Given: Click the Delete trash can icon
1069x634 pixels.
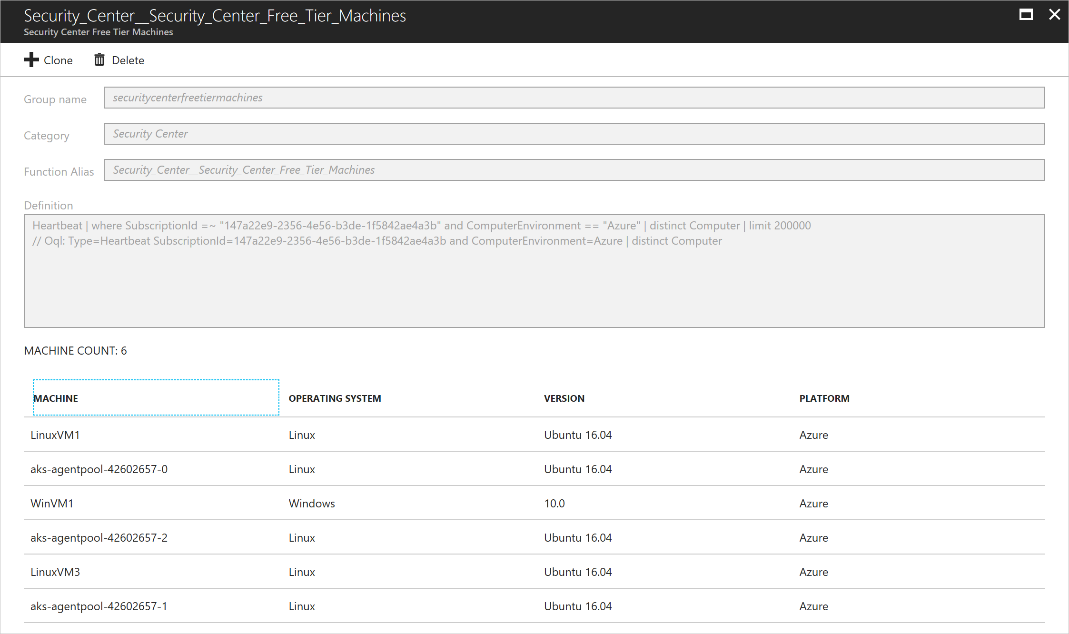Looking at the screenshot, I should point(99,60).
